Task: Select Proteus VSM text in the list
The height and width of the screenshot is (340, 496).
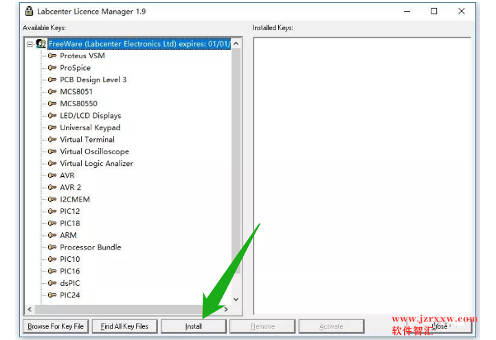Action: click(82, 56)
